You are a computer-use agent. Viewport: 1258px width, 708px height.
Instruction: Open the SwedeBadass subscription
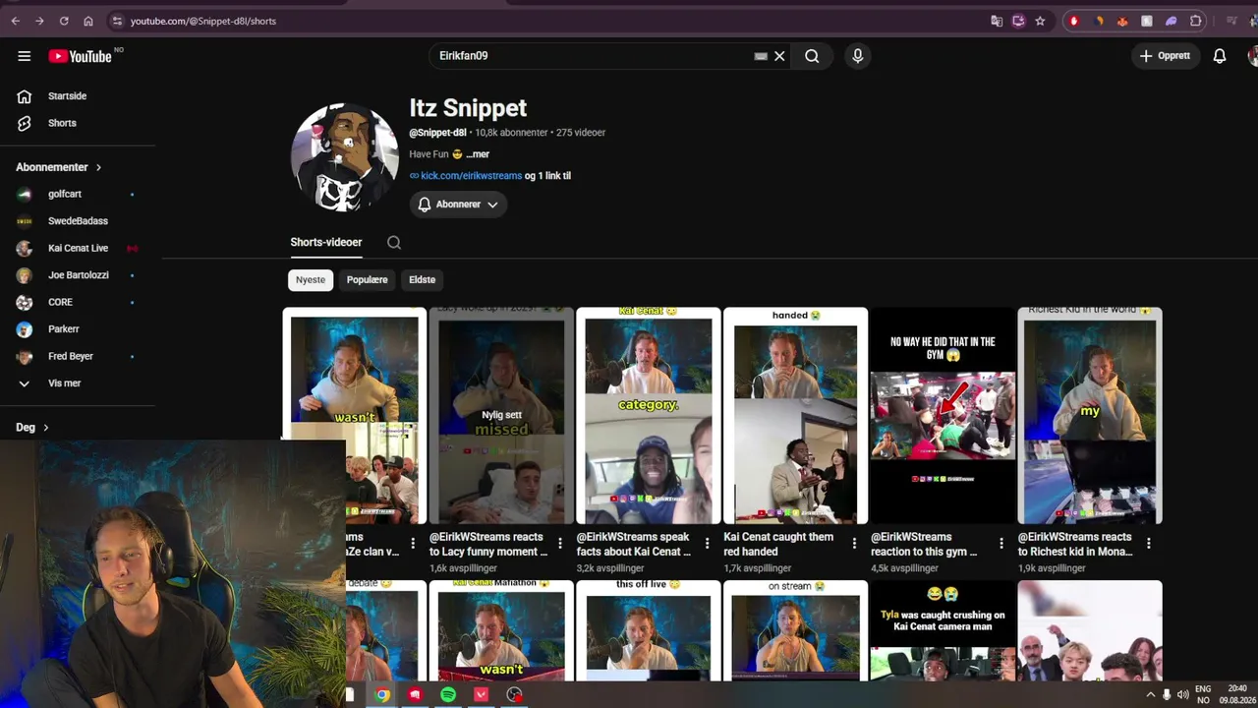78,221
